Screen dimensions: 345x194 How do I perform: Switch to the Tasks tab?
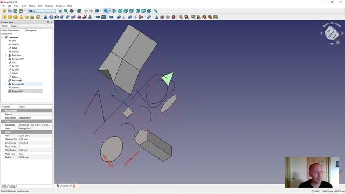click(x=13, y=26)
